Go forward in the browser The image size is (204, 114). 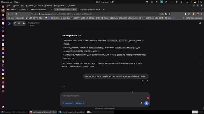12,14
